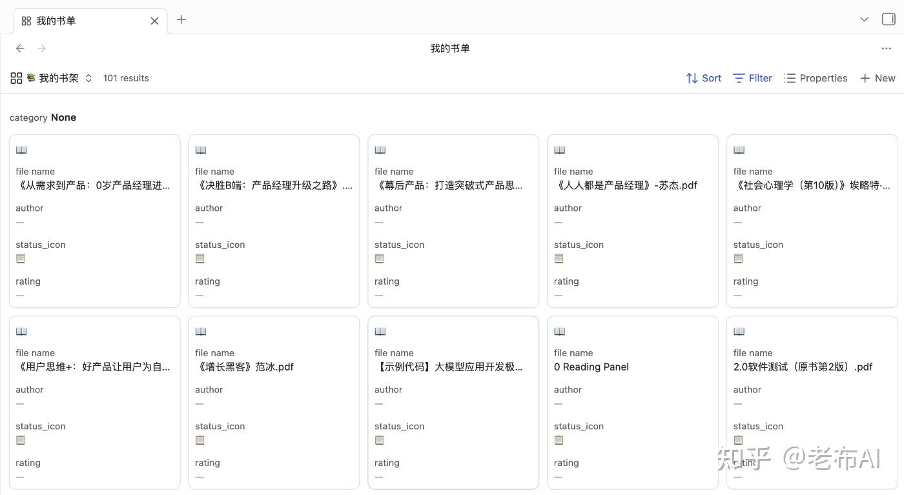This screenshot has width=904, height=495.
Task: Click the book icon on 《从需求到产品》 card
Action: (x=21, y=150)
